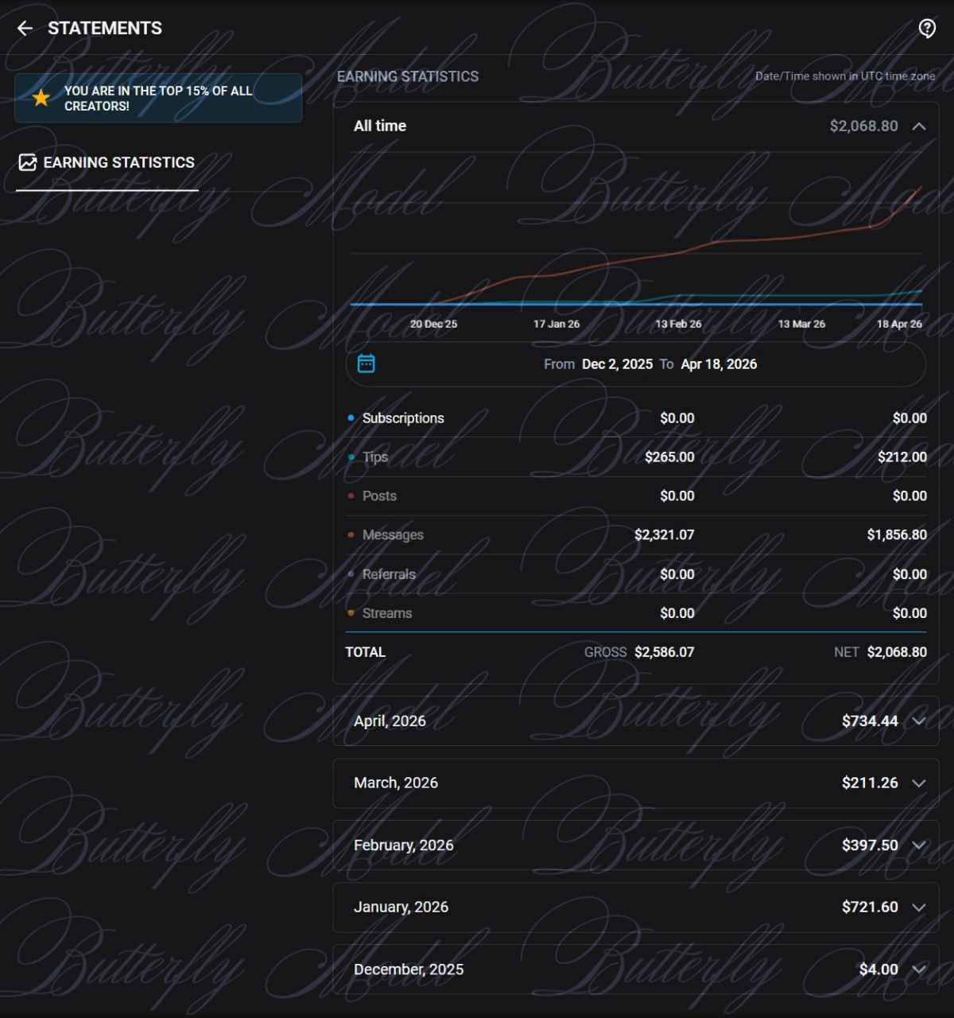Open the April, 2026 statement row title
This screenshot has height=1018, width=954.
point(390,721)
